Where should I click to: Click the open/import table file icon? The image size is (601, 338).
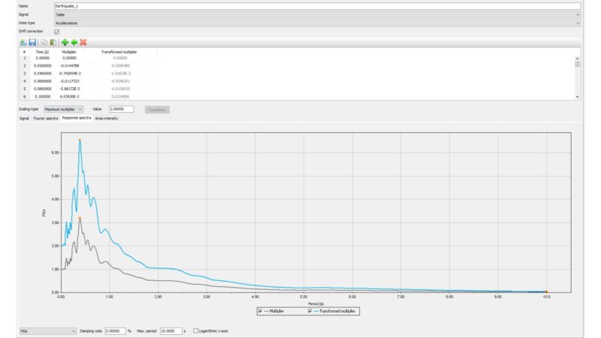pos(23,42)
